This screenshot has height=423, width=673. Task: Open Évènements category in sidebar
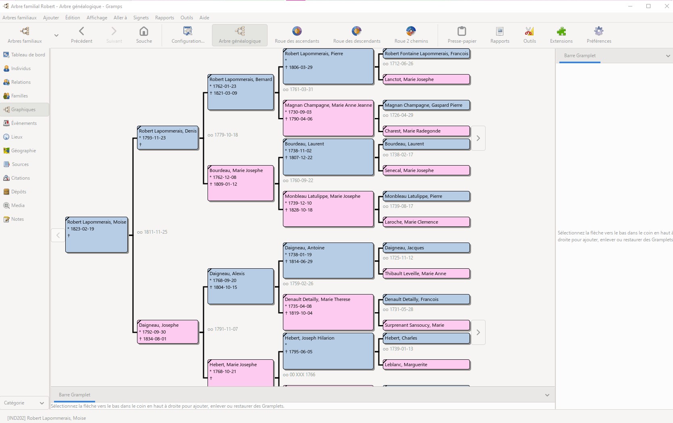pyautogui.click(x=24, y=123)
